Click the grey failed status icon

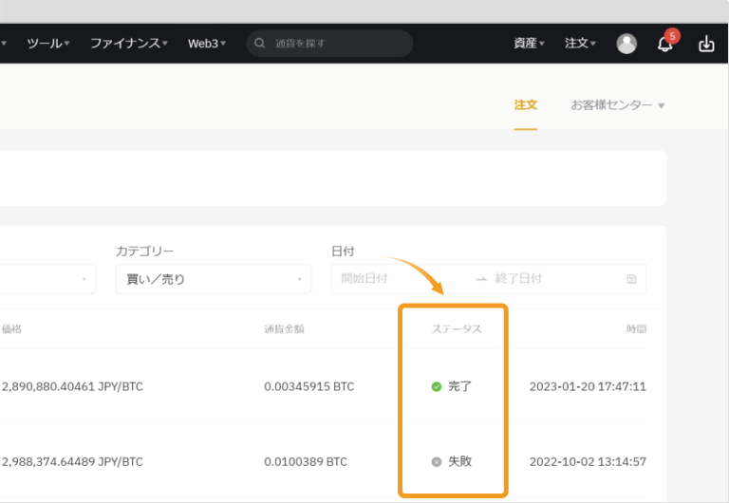coord(436,461)
